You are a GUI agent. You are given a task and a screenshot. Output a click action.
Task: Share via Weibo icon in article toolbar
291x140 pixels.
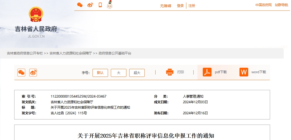[x=33, y=73]
